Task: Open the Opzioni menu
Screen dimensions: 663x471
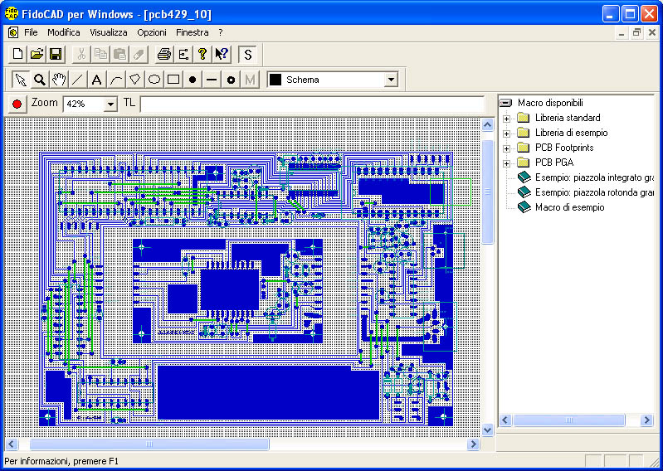Action: 152,32
